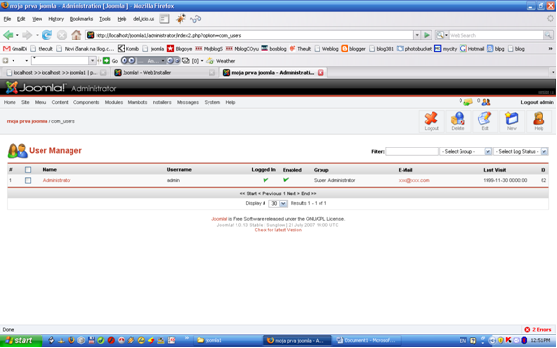Image resolution: width=557 pixels, height=348 pixels.
Task: Tick the checkbox beside Administrator row
Action: point(28,180)
